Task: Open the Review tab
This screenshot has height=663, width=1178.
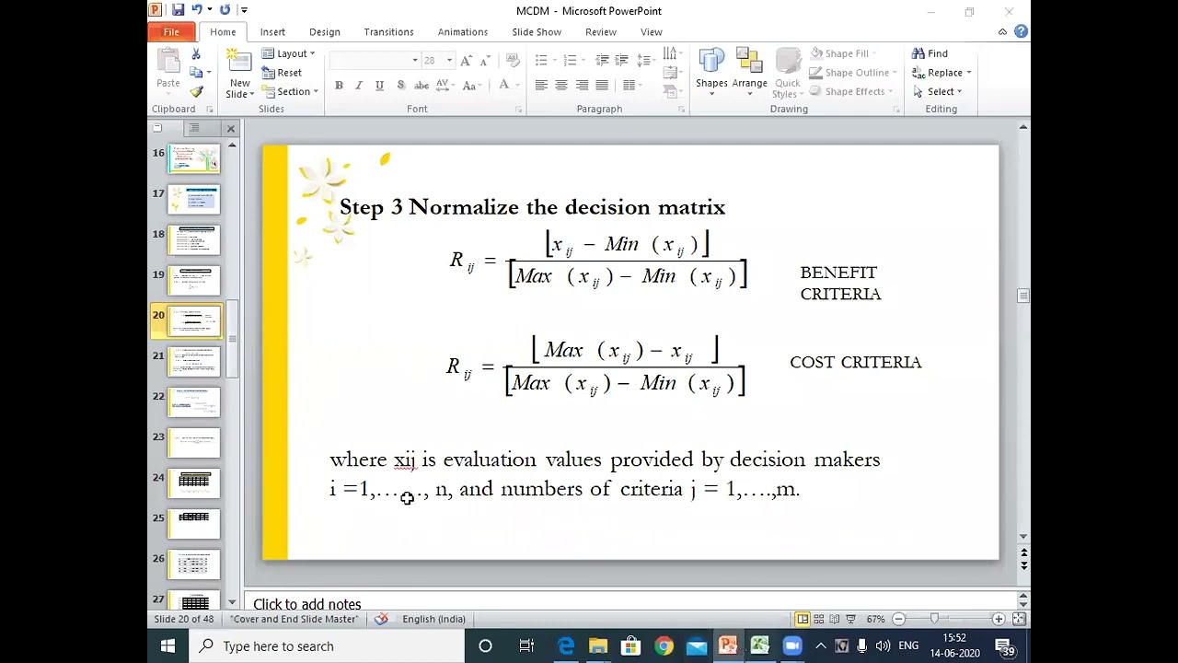Action: (x=601, y=32)
